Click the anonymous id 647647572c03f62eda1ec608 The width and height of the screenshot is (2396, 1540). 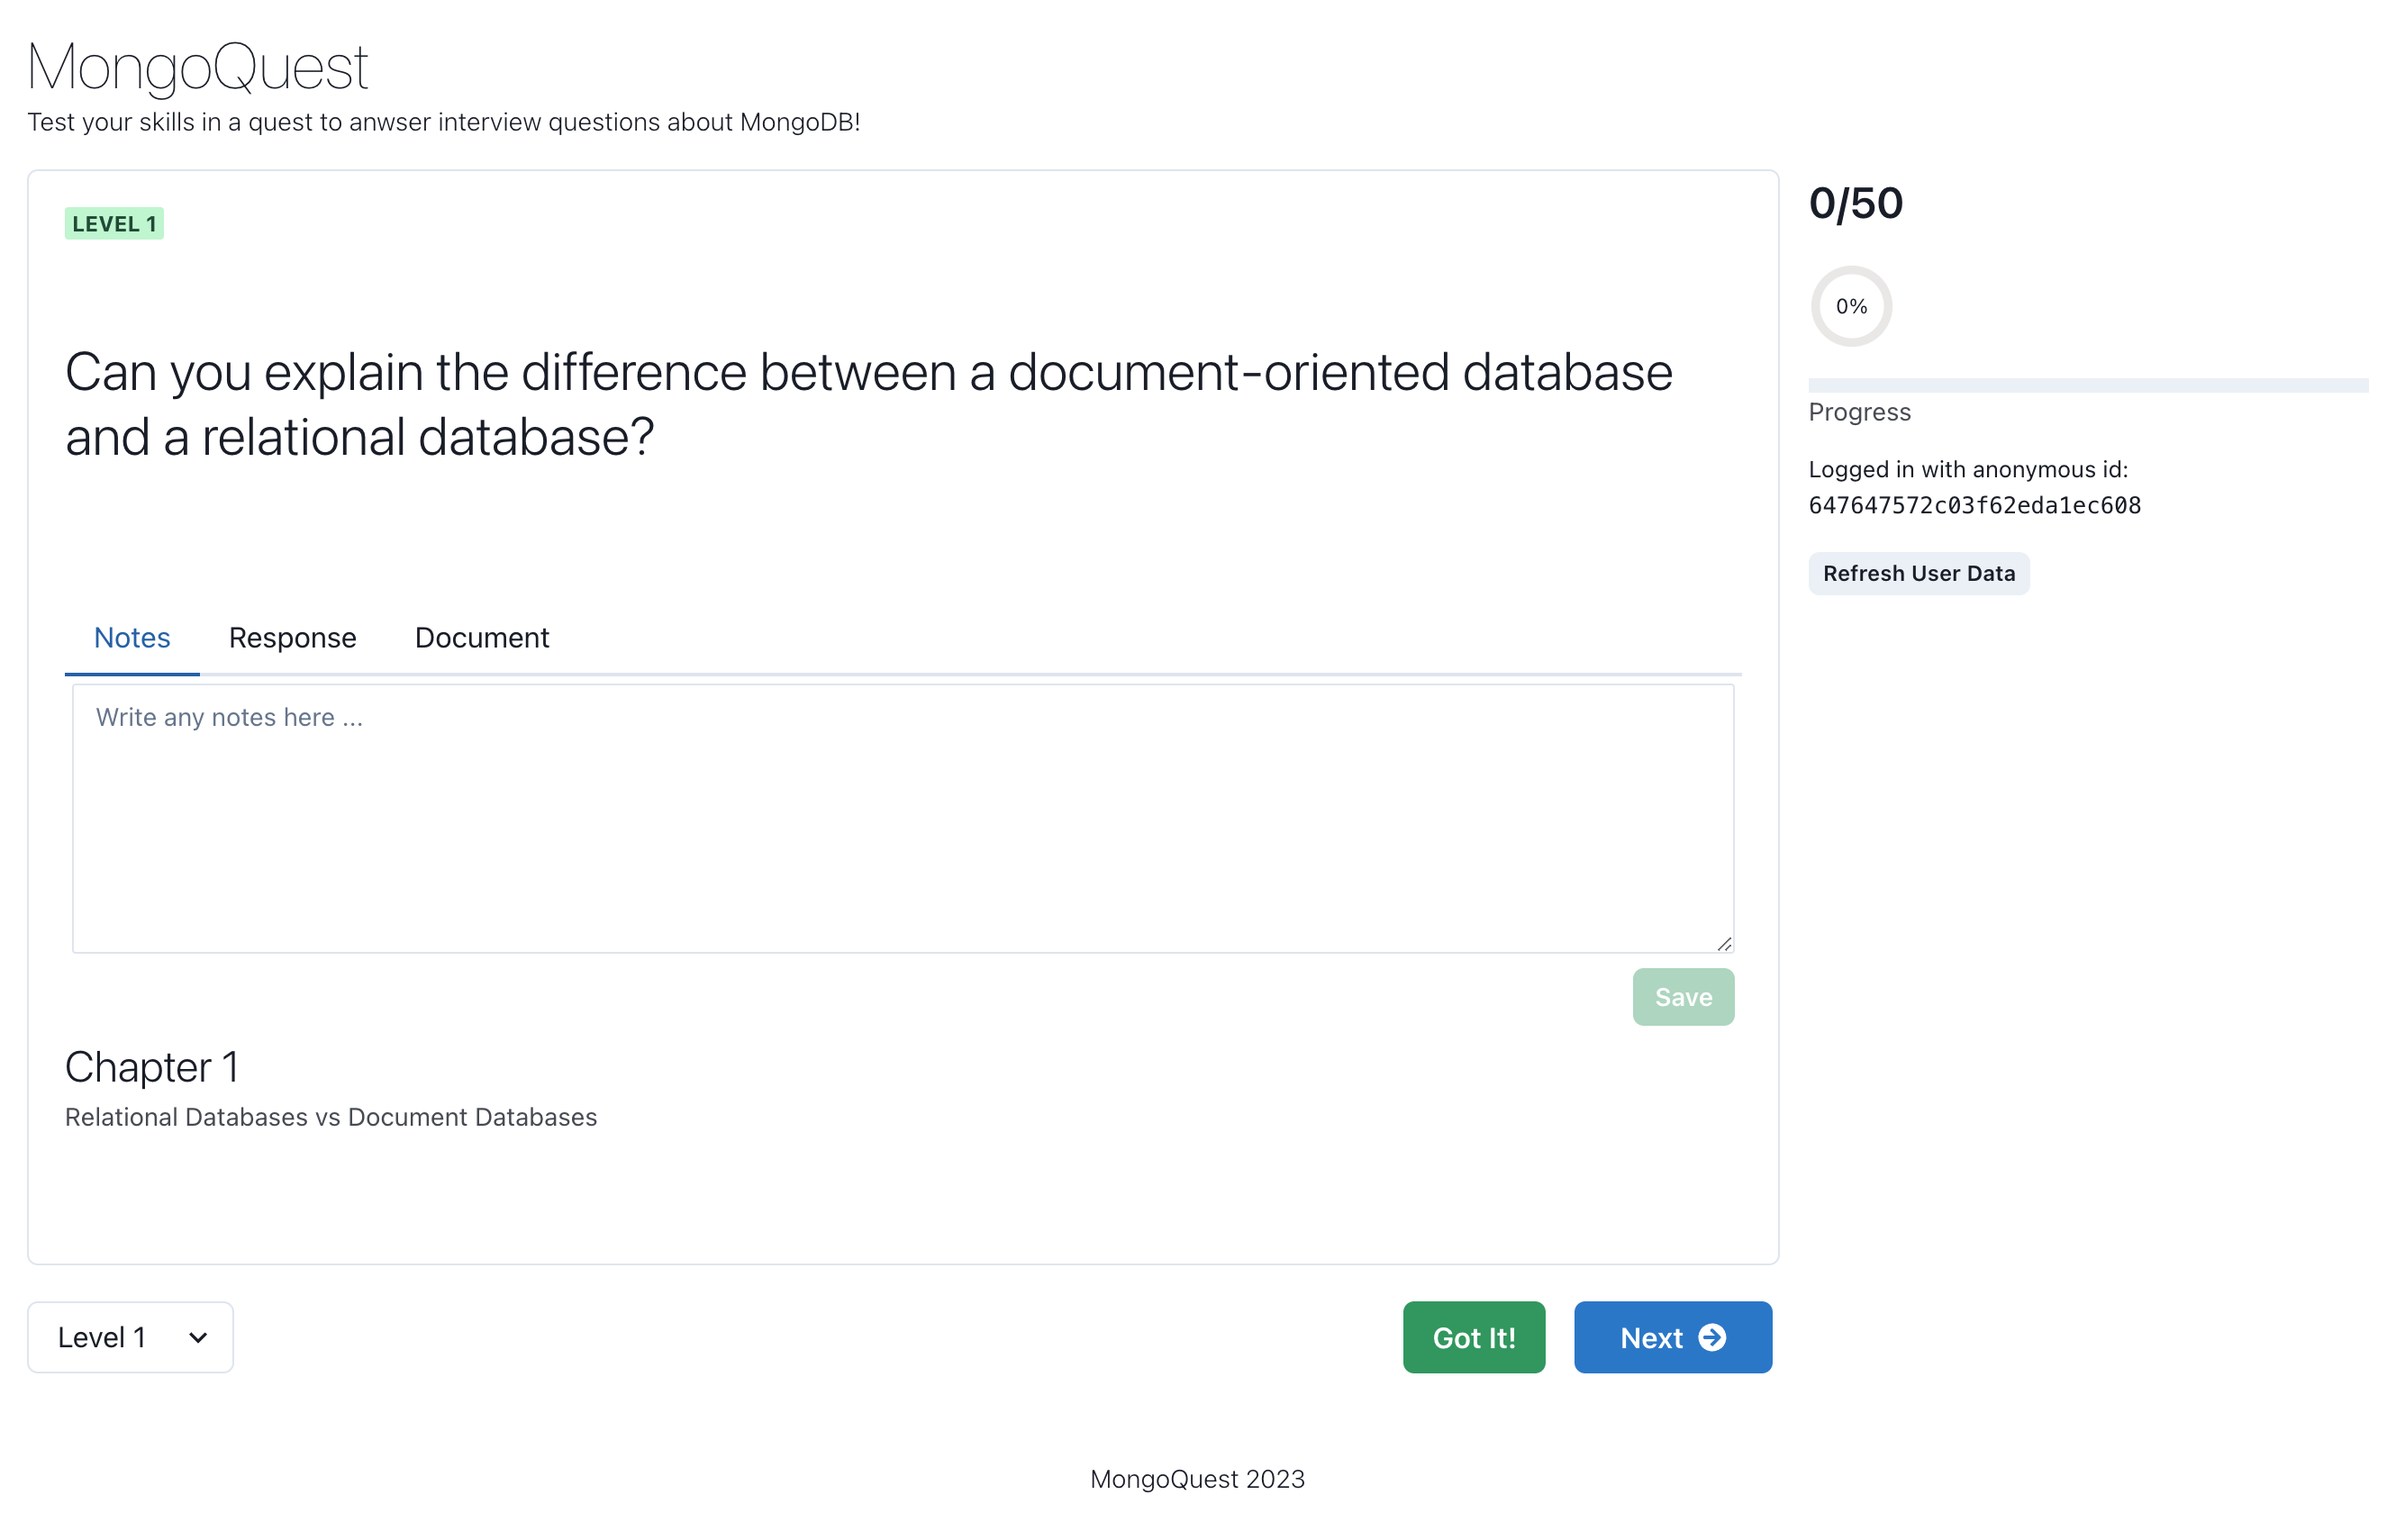[x=1974, y=505]
